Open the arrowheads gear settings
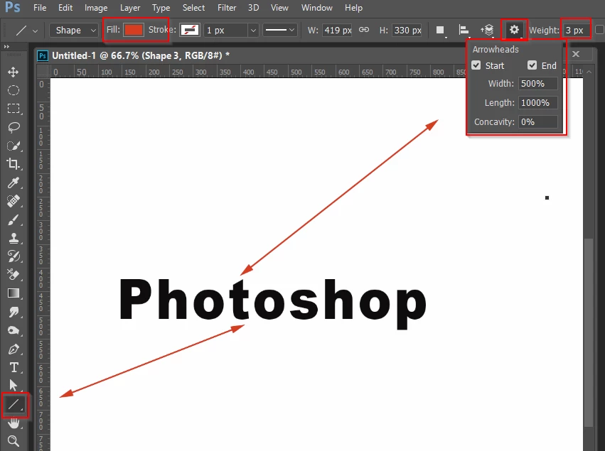Viewport: 605px width, 451px height. pos(514,30)
